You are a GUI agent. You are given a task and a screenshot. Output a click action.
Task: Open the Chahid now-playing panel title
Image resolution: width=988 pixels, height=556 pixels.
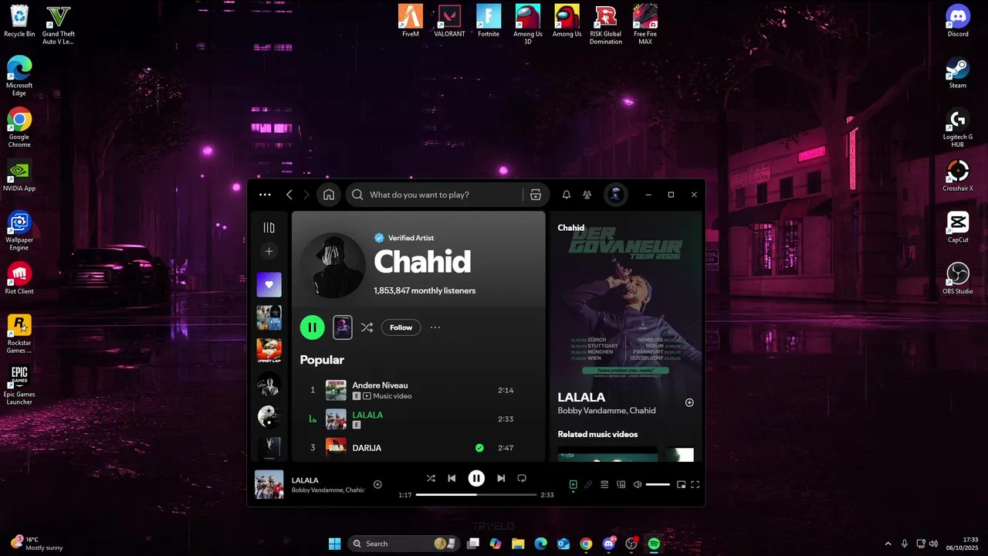(571, 228)
